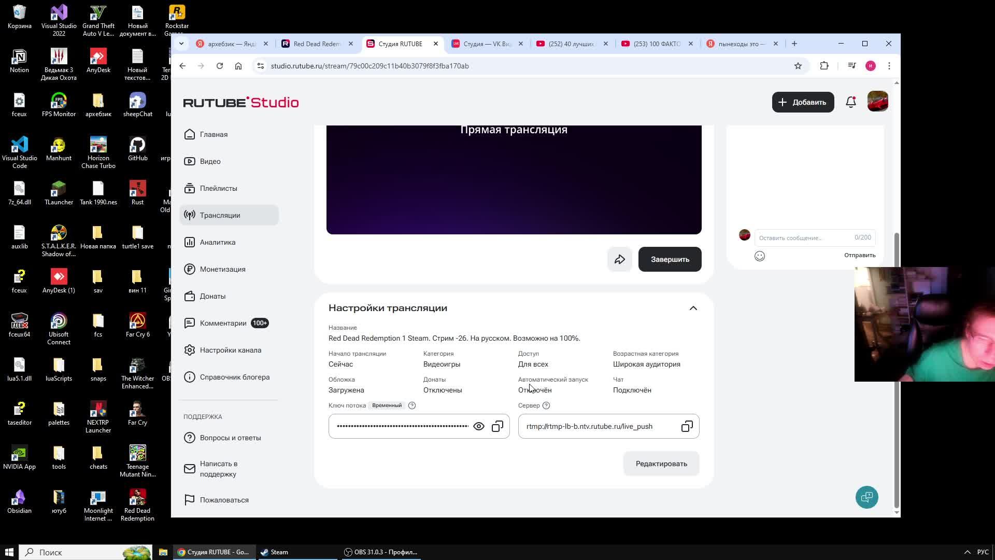The width and height of the screenshot is (995, 560).
Task: Open Аналитика in sidebar
Action: click(x=218, y=242)
